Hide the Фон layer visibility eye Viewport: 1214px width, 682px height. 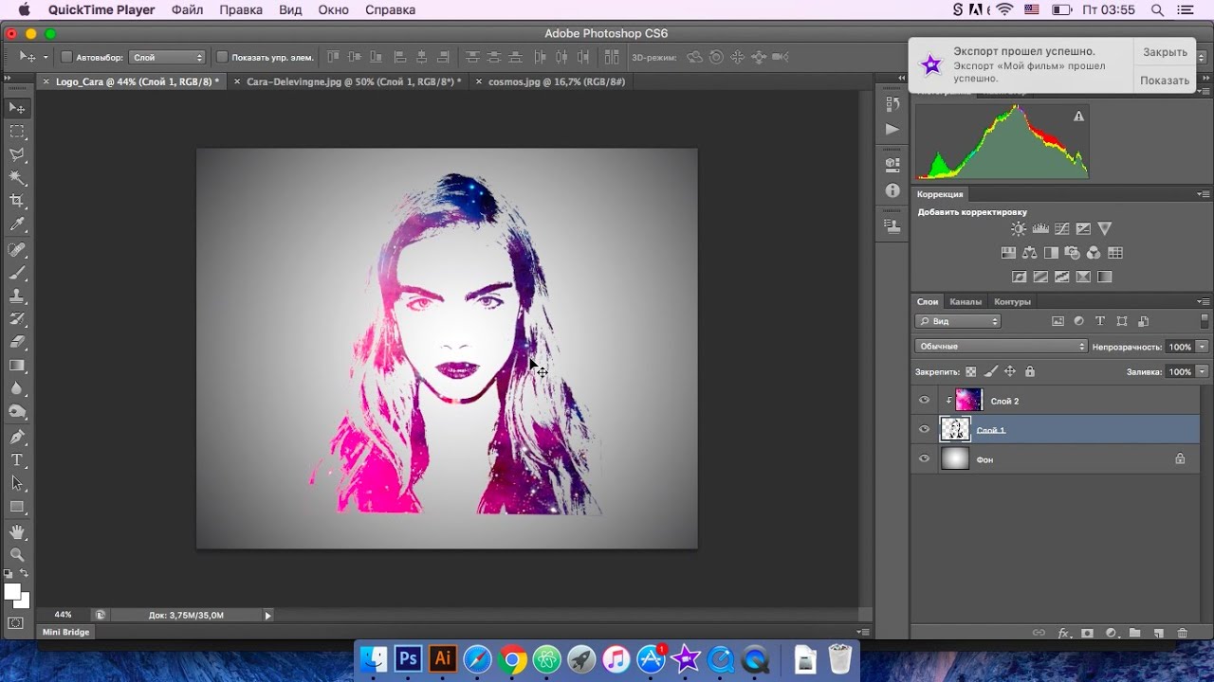point(924,459)
